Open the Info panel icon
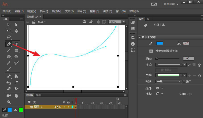 click(133, 44)
